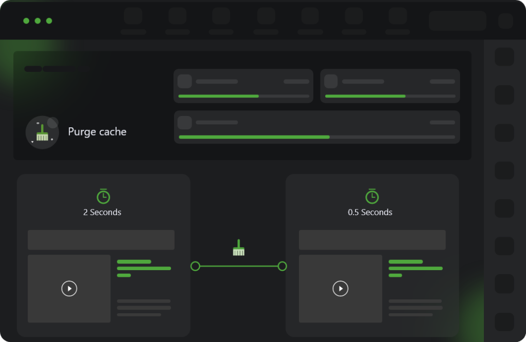Select the green broom icon between comparison cards
This screenshot has height=342, width=526.
click(x=238, y=249)
